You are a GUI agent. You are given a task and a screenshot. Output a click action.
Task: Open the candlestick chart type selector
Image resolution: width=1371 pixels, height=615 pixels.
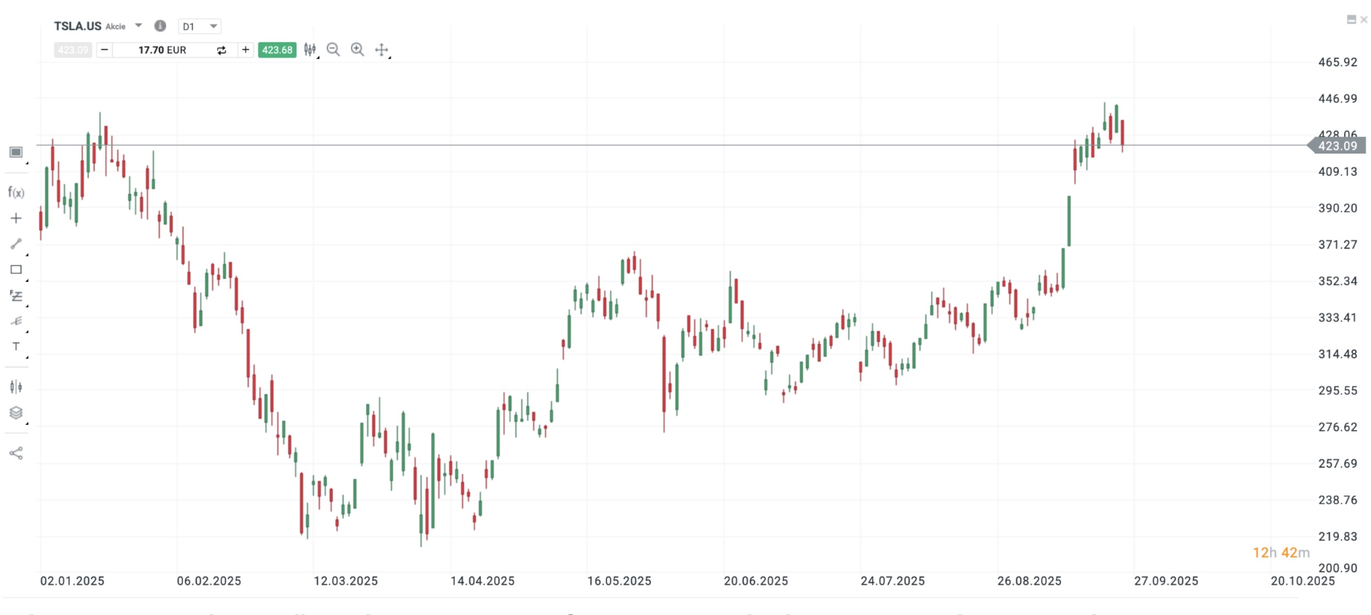[310, 50]
